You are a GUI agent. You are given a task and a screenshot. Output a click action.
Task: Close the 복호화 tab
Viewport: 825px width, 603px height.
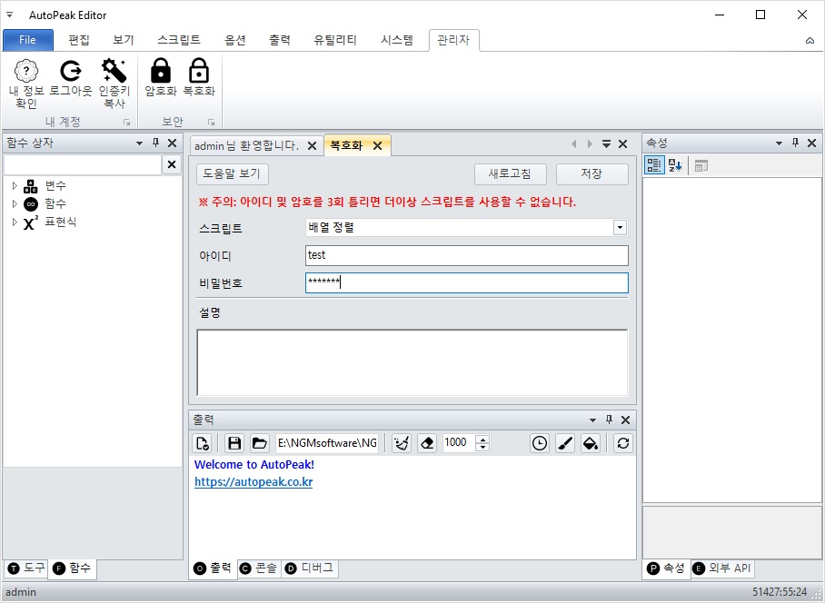click(377, 146)
